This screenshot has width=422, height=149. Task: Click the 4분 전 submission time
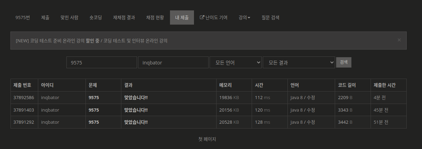[380, 98]
